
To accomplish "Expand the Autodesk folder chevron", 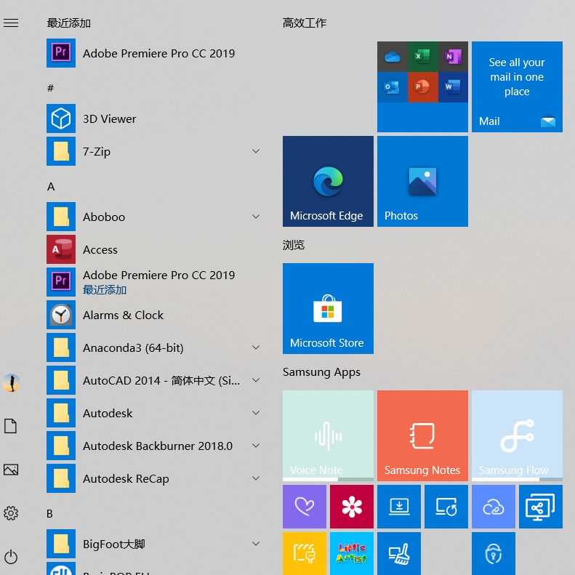I will (256, 413).
